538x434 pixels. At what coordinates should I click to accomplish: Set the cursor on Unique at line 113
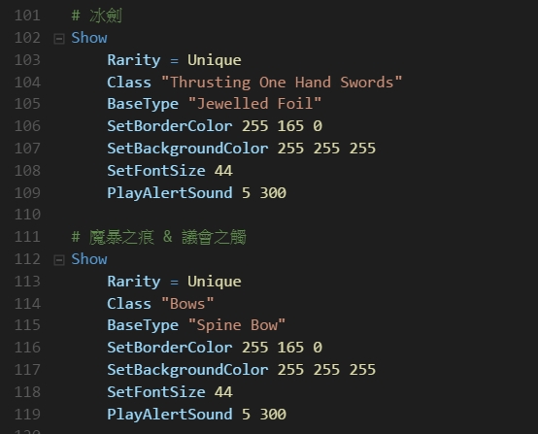[215, 282]
